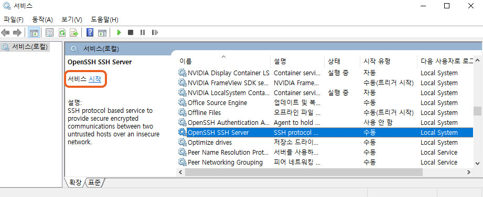Viewport: 483px width, 197px height.
Task: Sort by the 설명 column header
Action: (297, 61)
